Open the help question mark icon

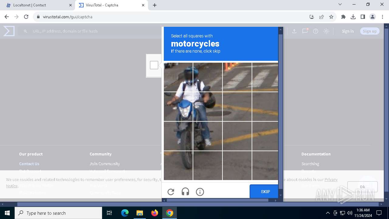[315, 31]
